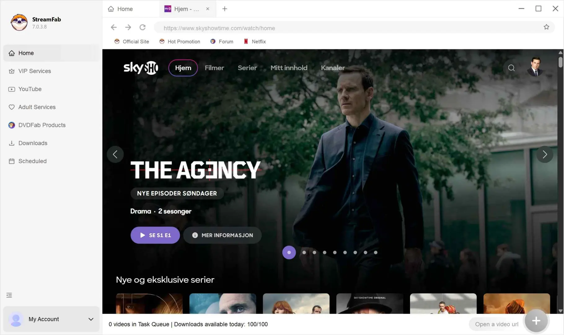Click scrollbar up arrow

(560, 52)
